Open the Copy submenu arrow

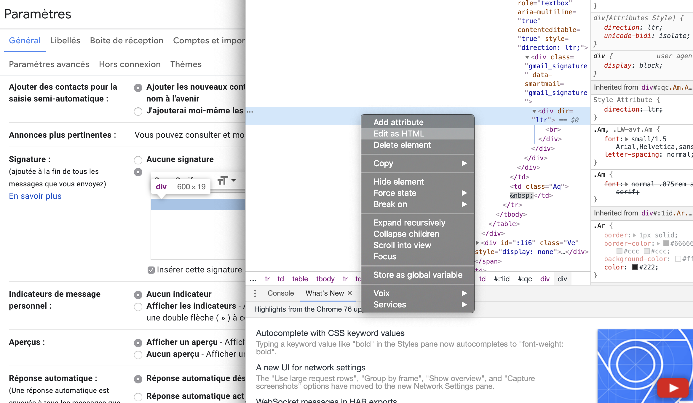464,163
